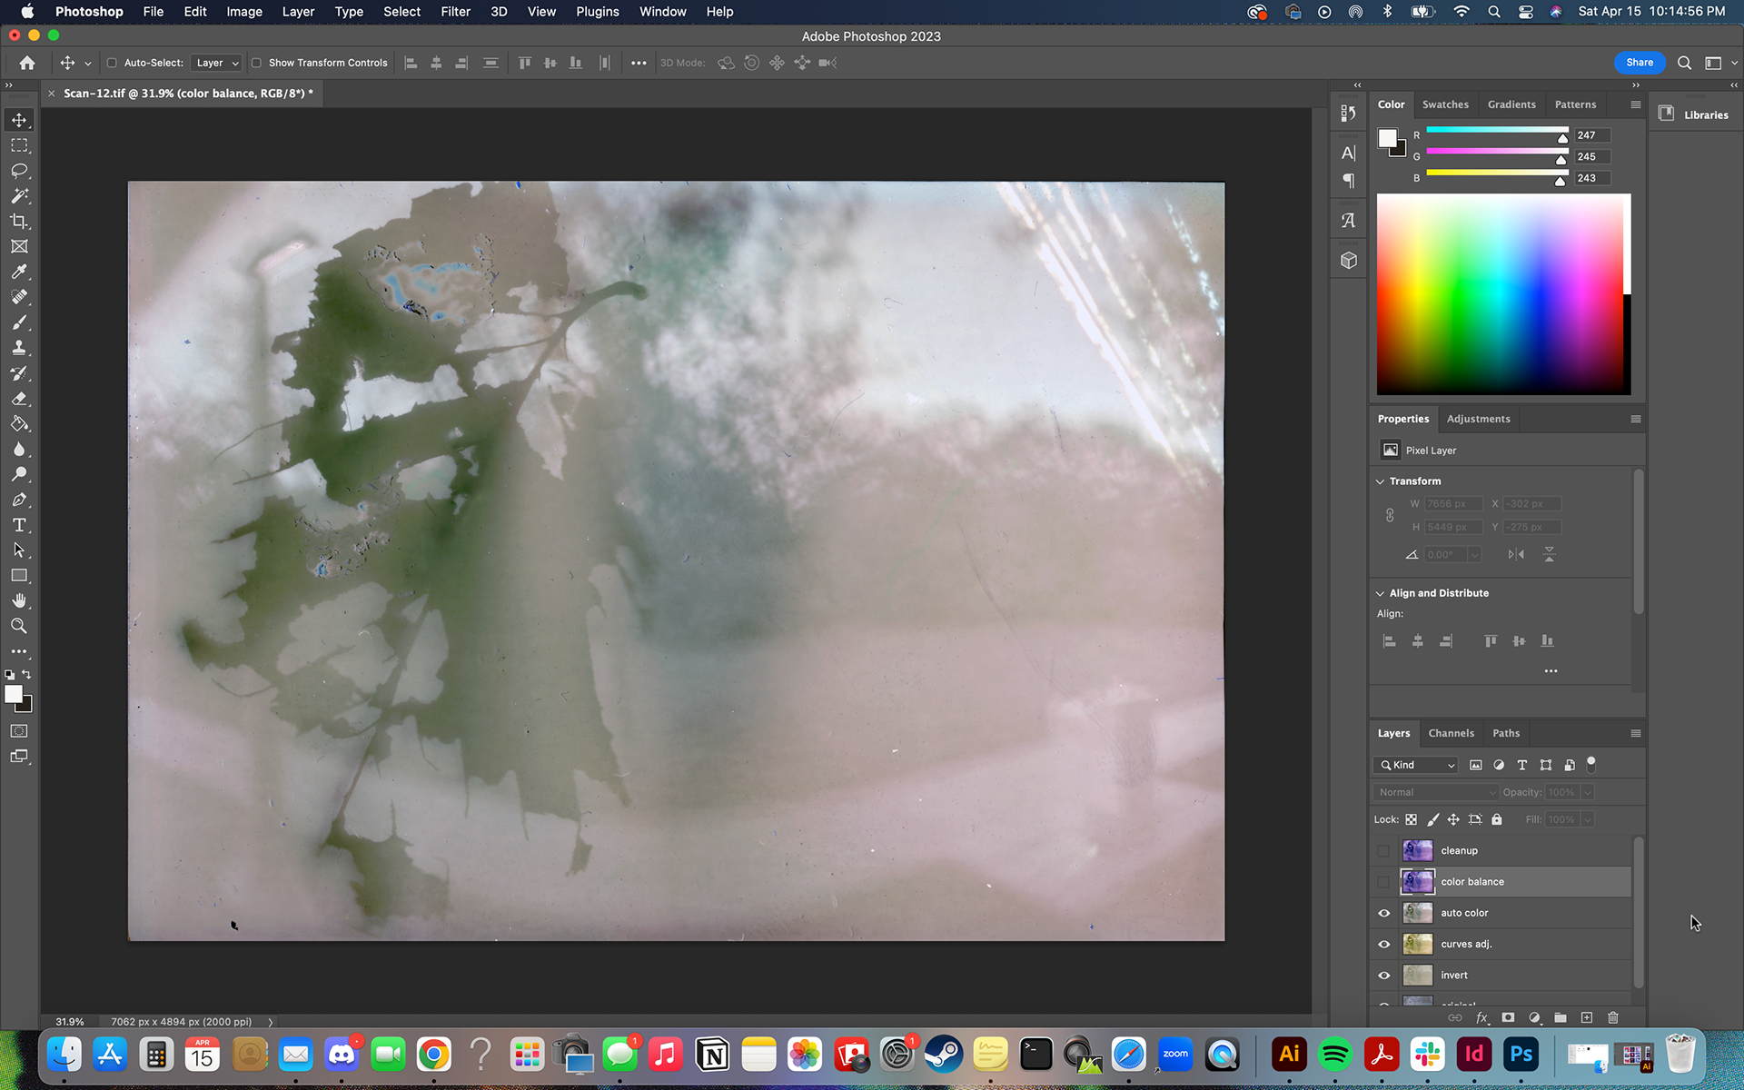Image resolution: width=1744 pixels, height=1090 pixels.
Task: Choose the Clone Stamp tool
Action: 19,348
